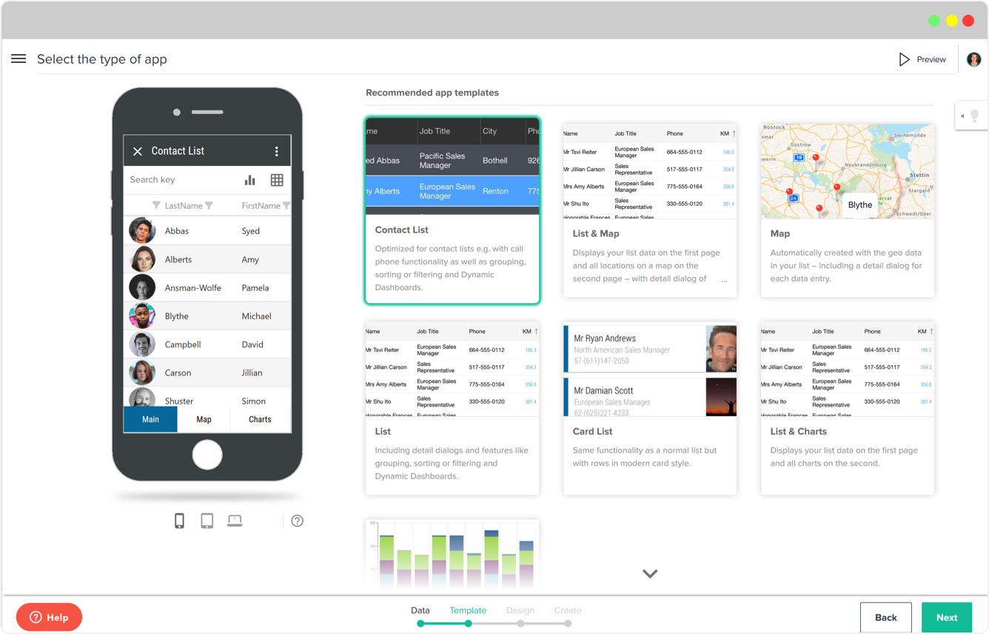The width and height of the screenshot is (989, 634).
Task: Click "Recommended app templates" heading
Action: (432, 93)
